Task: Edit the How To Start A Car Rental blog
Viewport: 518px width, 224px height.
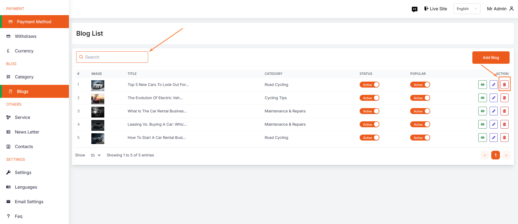Action: [x=493, y=138]
